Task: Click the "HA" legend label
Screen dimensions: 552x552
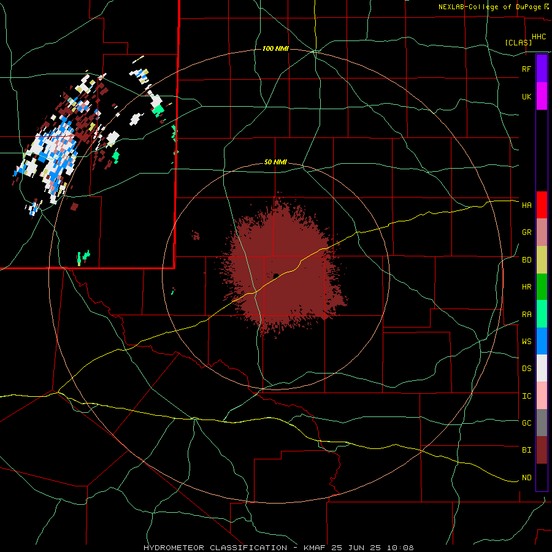Action: point(526,205)
